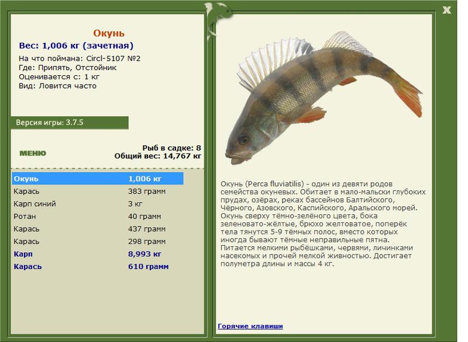Click the Рыб в садке: 8 counter
The width and height of the screenshot is (468, 342).
tap(171, 148)
